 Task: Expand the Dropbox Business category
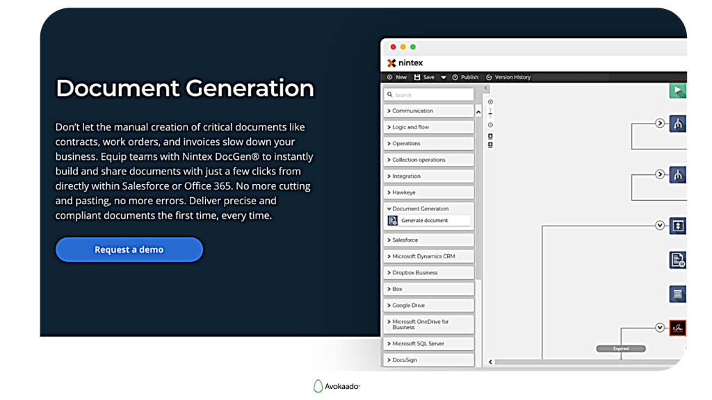(x=428, y=272)
